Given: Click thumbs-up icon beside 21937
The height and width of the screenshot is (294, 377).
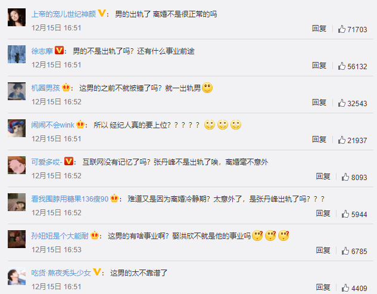Looking at the screenshot, I should tap(342, 140).
